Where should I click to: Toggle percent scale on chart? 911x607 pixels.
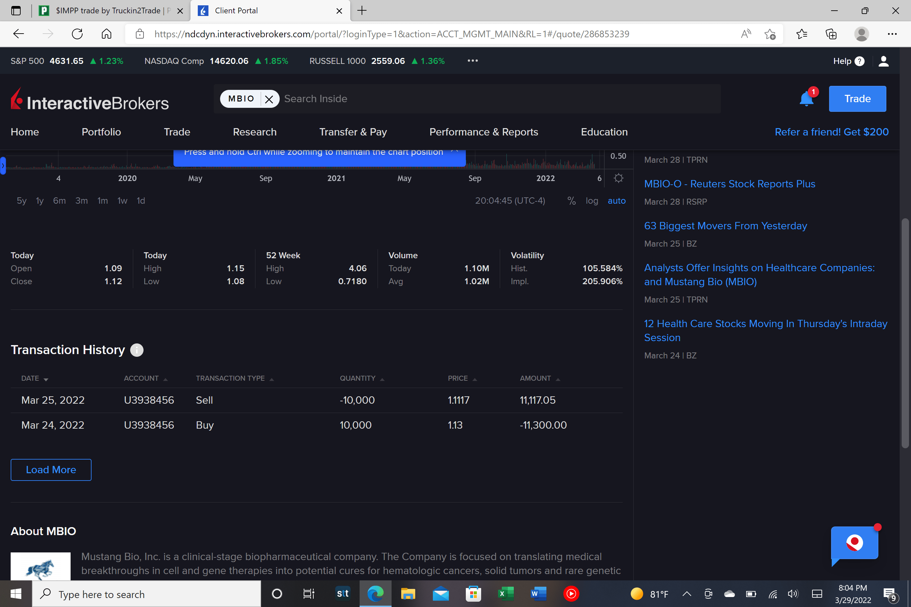pos(571,201)
